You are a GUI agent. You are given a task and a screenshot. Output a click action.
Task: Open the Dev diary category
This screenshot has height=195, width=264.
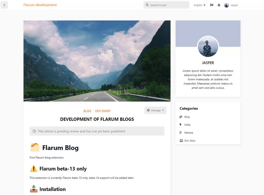(x=190, y=141)
